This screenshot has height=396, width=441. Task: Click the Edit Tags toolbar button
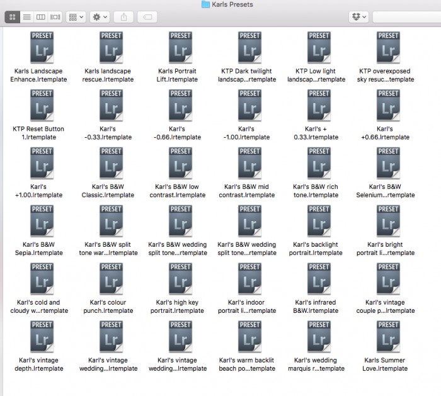pos(147,17)
